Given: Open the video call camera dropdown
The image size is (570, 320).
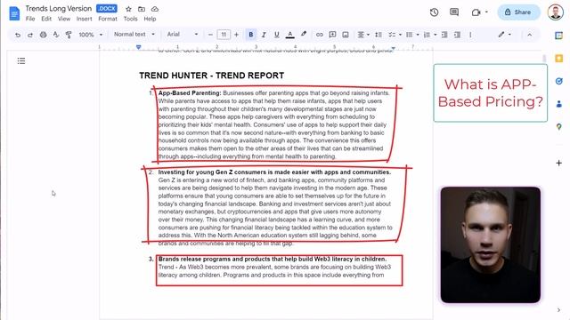Looking at the screenshot, I should (x=479, y=12).
